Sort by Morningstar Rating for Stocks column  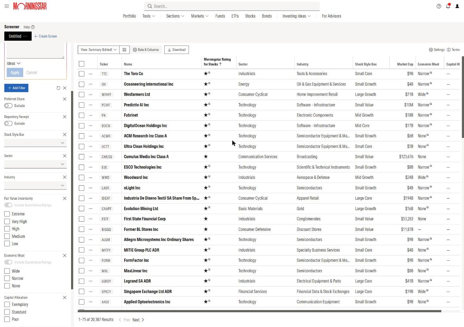coord(217,62)
